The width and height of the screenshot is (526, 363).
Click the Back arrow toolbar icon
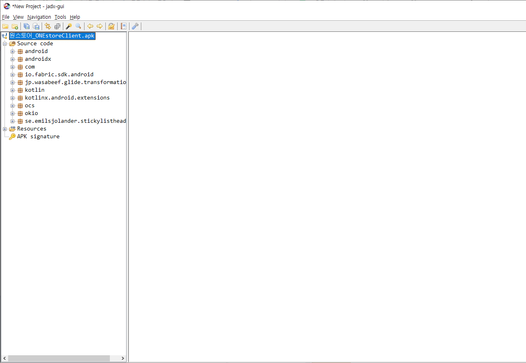pos(90,26)
